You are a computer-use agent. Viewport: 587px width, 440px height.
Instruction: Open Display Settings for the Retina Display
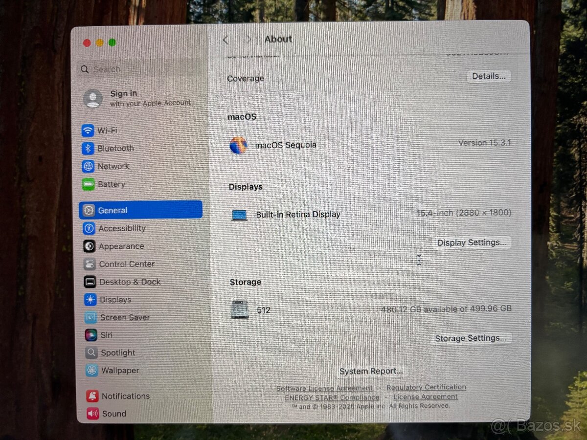click(471, 242)
